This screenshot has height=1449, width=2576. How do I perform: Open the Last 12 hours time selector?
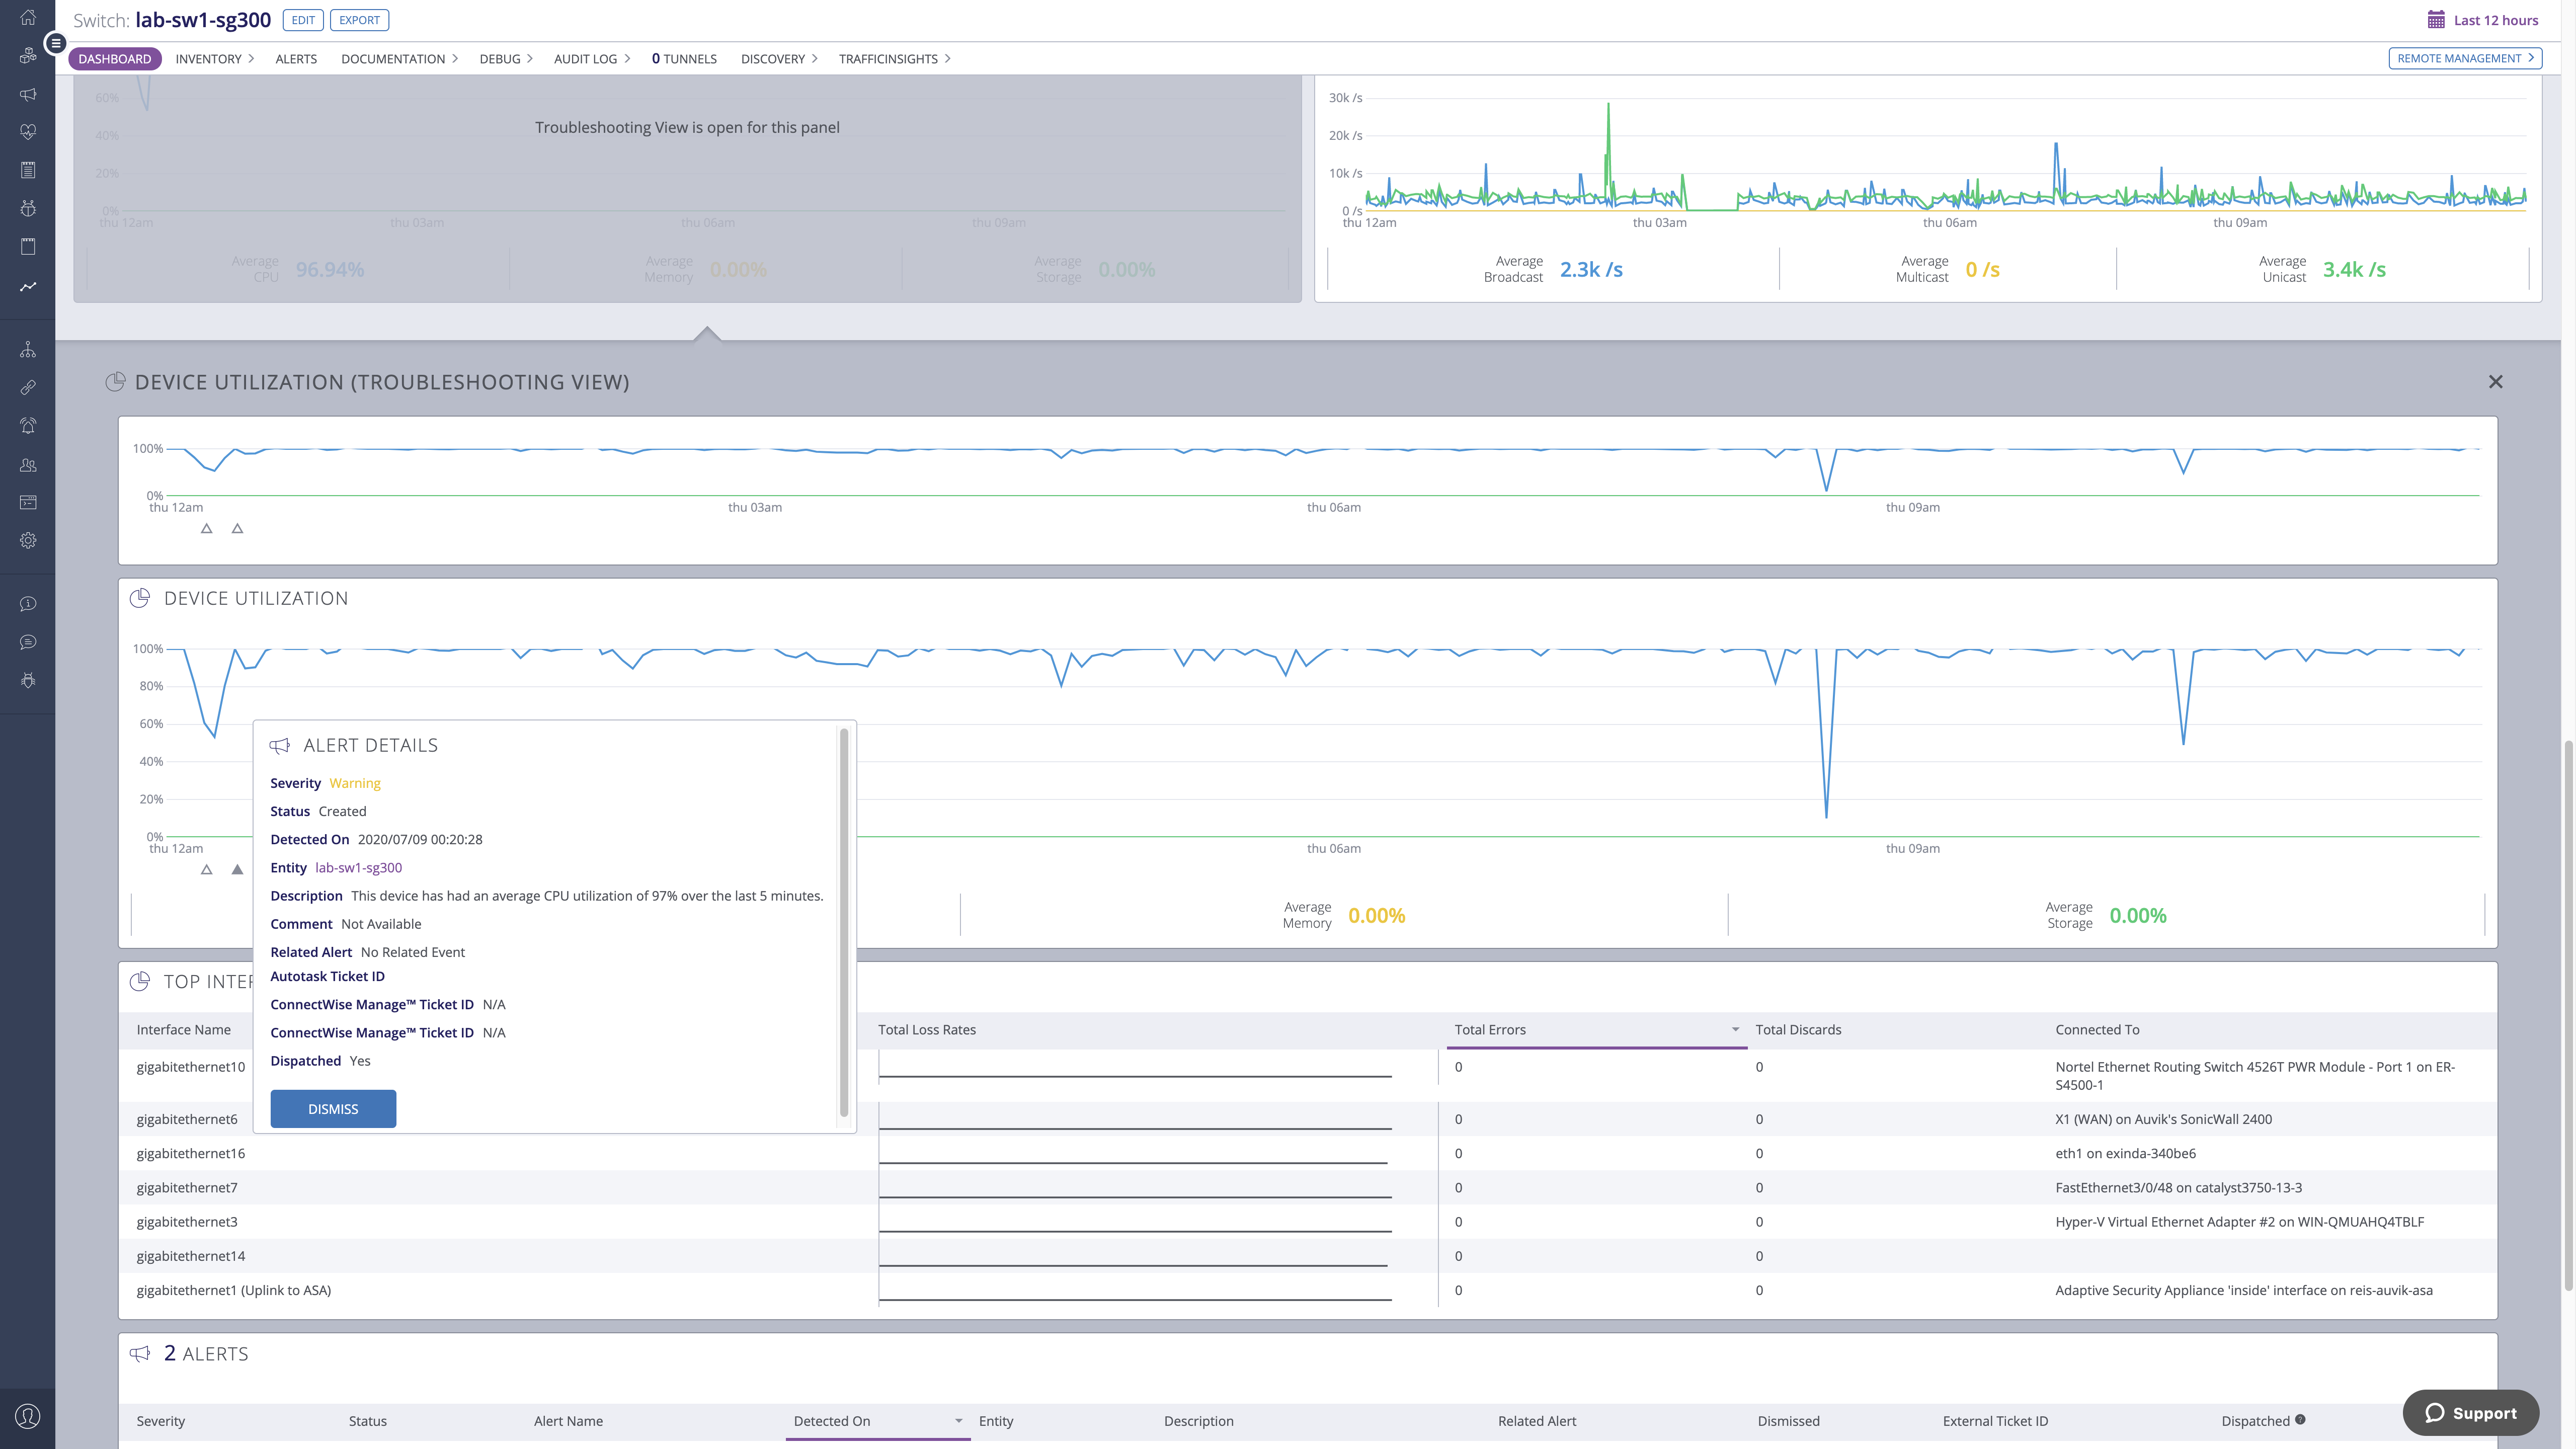pos(2482,20)
